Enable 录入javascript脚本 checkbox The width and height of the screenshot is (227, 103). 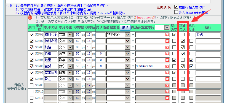pyautogui.click(x=176, y=12)
